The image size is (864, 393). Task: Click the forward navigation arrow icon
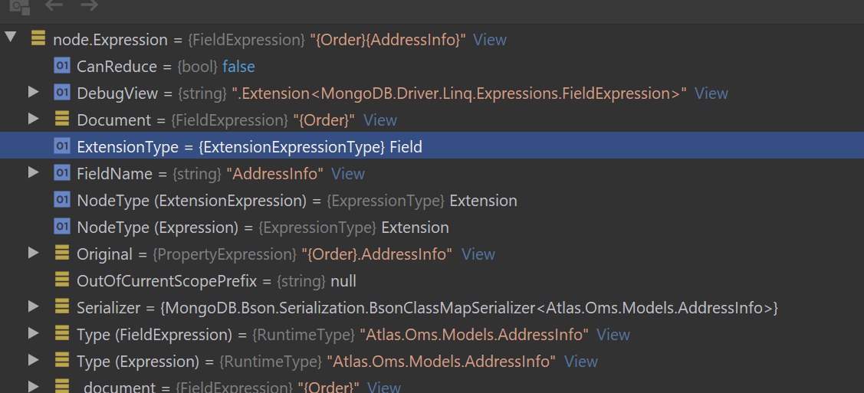(x=89, y=5)
